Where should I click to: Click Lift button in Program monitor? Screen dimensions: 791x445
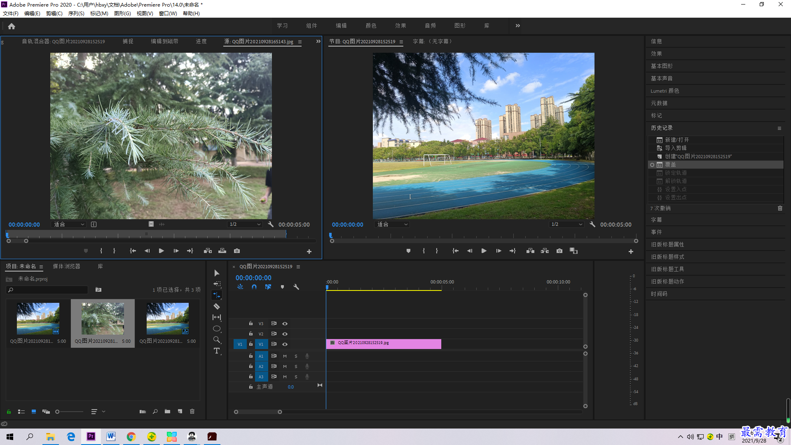coord(530,251)
